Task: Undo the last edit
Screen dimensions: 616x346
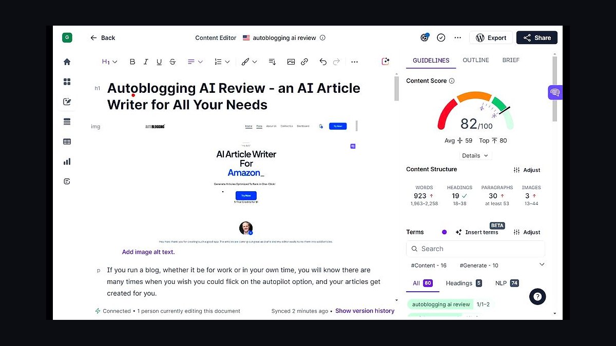Action: [x=323, y=62]
